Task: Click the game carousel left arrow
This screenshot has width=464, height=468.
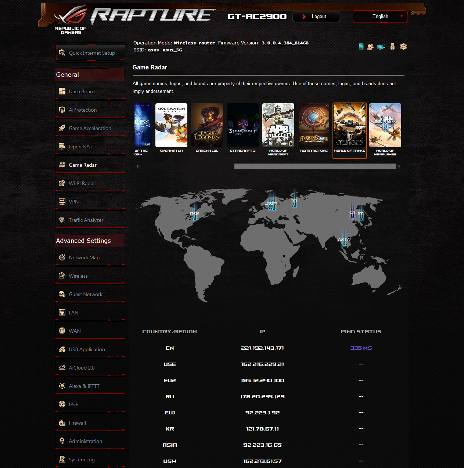Action: [x=138, y=166]
